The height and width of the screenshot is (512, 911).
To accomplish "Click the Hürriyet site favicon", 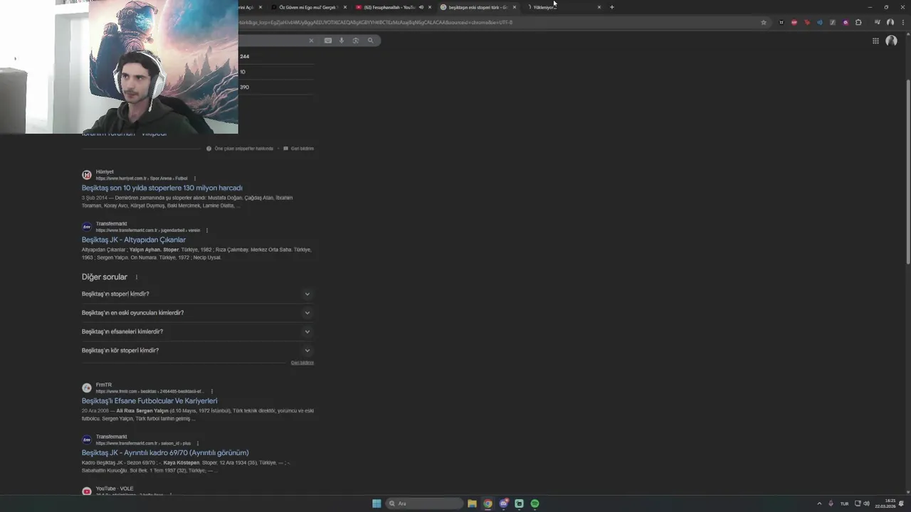I will 87,175.
